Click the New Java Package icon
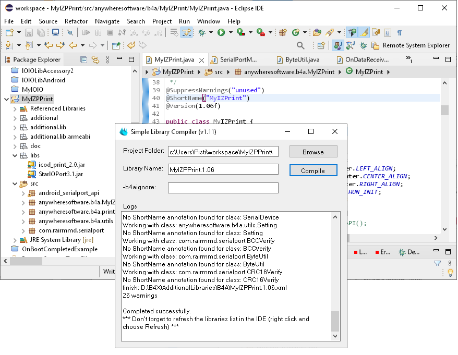 pos(283,32)
